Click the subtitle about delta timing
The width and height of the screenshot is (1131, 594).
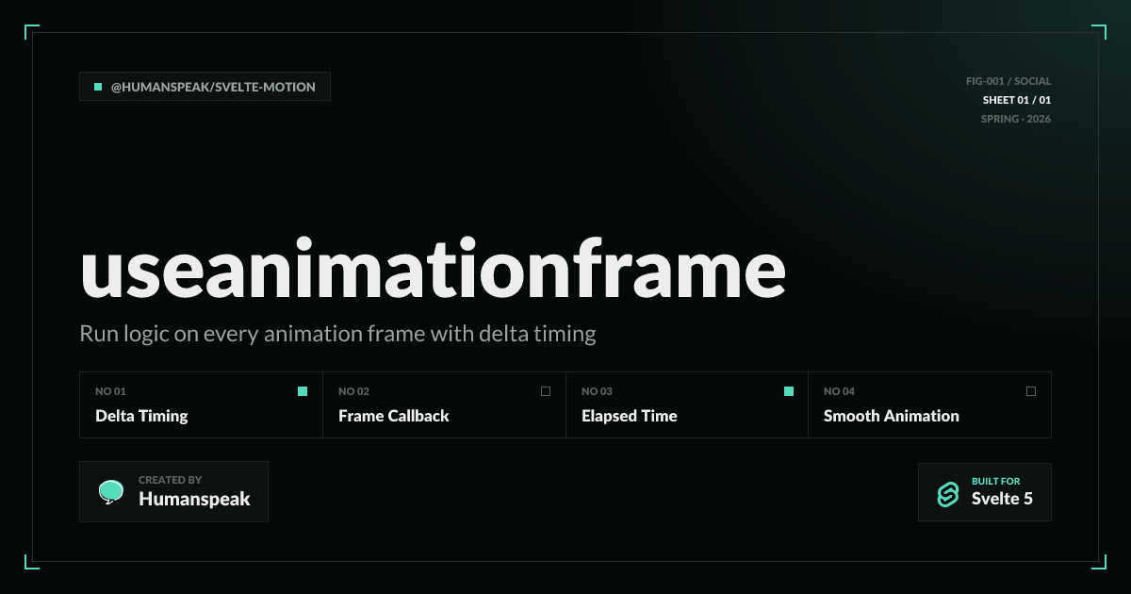click(338, 335)
